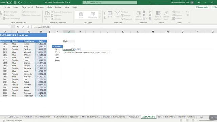Confirm the formula with the checkmark

23,27
